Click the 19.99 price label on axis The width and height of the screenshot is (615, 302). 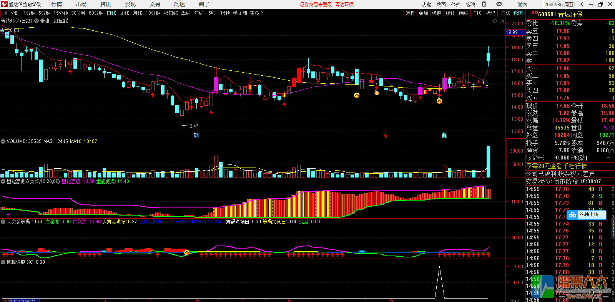click(512, 32)
